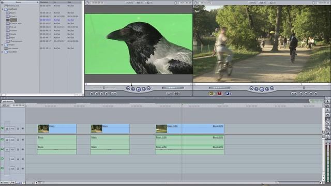Sort Browser by the Duration column header

46,2
